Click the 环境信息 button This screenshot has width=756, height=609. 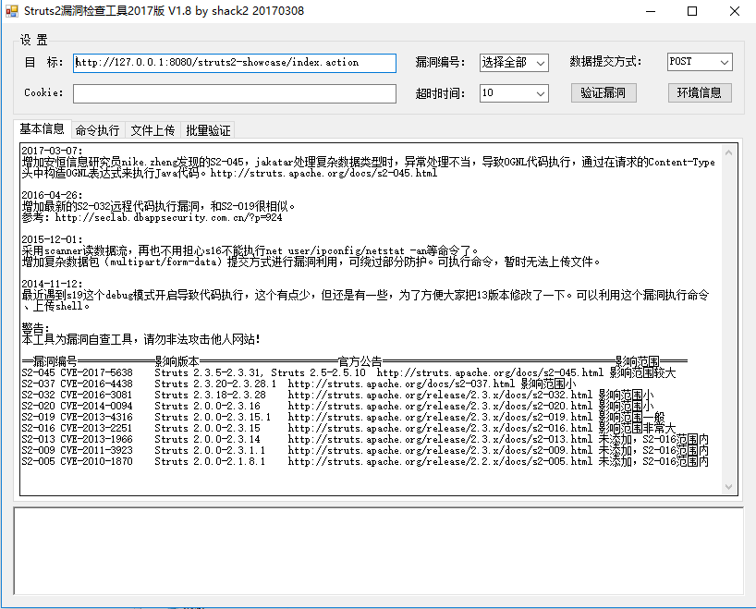pyautogui.click(x=700, y=92)
